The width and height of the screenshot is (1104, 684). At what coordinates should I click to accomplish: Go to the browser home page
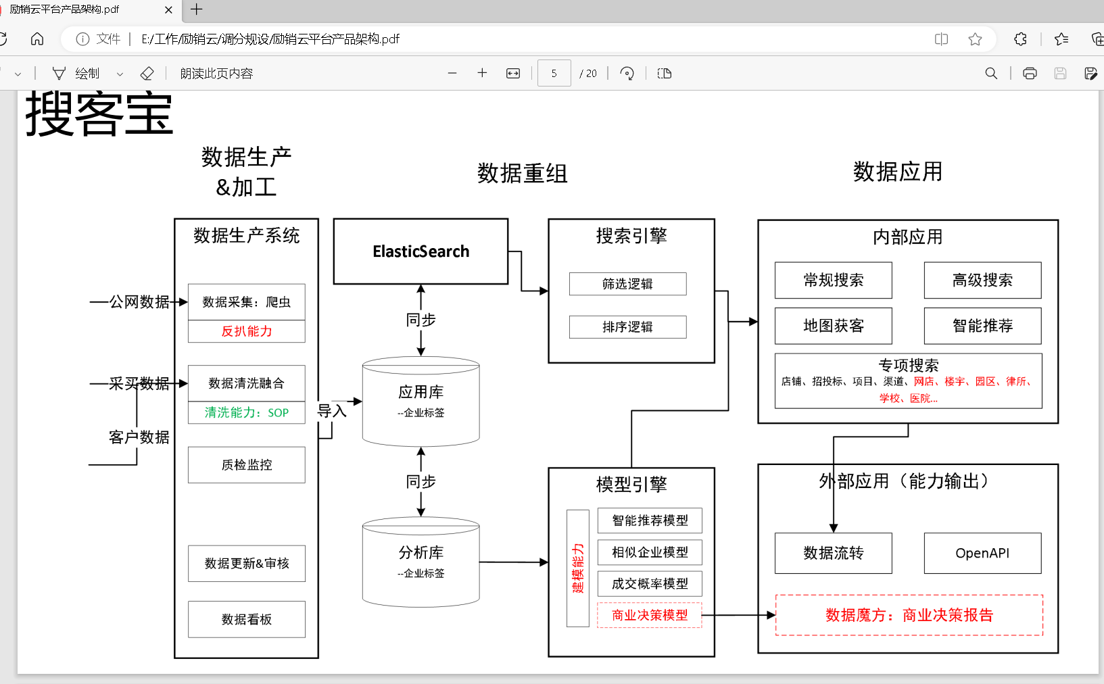click(37, 39)
